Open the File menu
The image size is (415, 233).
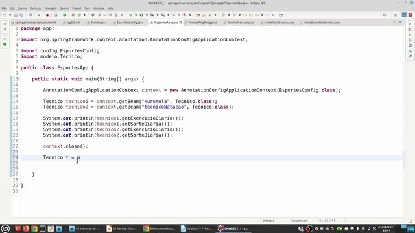[4, 8]
